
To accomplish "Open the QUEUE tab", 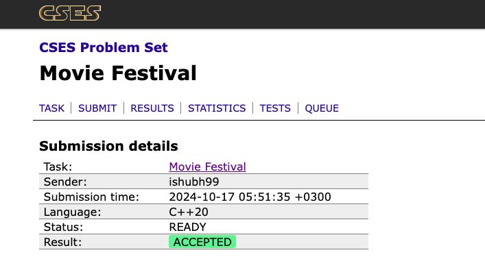I will click(x=322, y=108).
